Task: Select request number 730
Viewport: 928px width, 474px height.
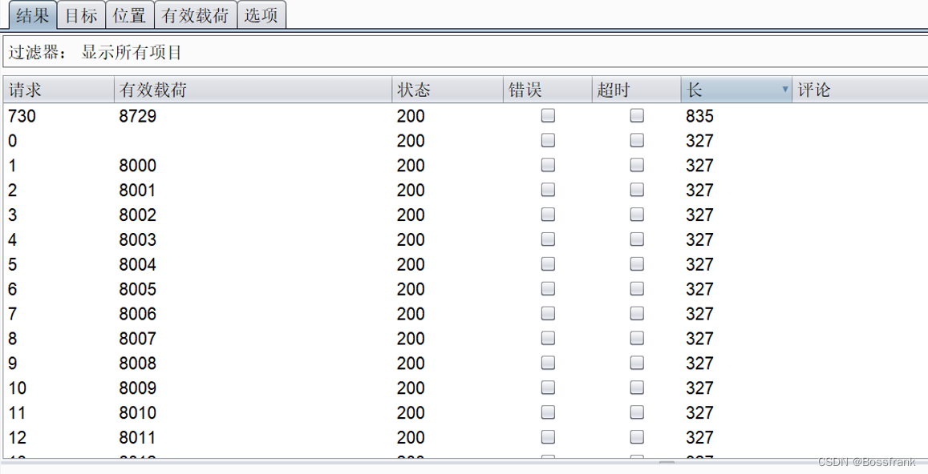Action: [22, 116]
